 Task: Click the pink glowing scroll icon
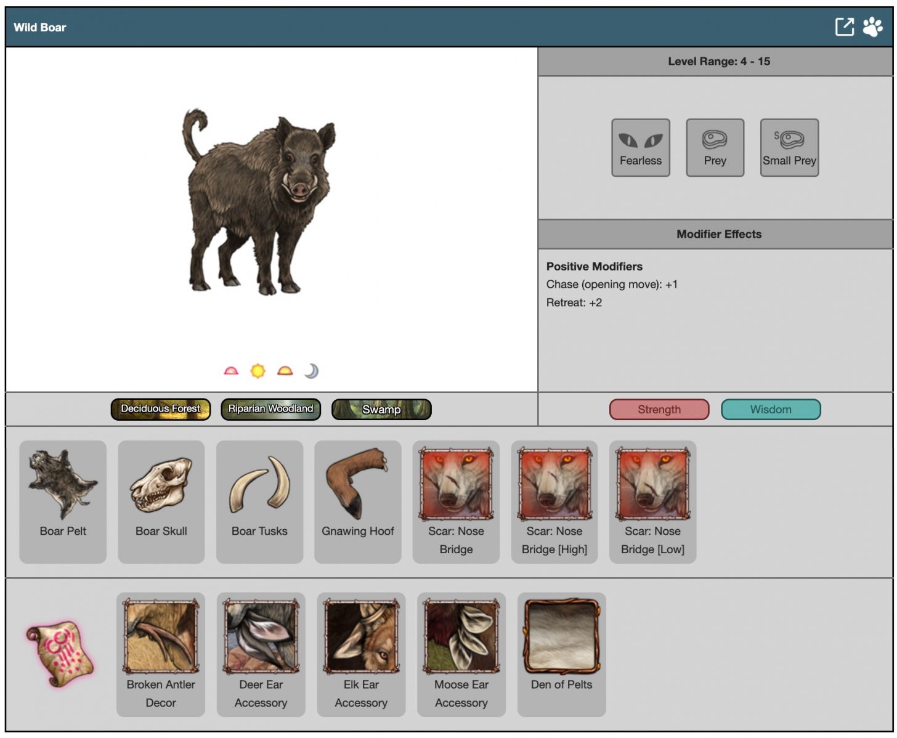pos(60,654)
